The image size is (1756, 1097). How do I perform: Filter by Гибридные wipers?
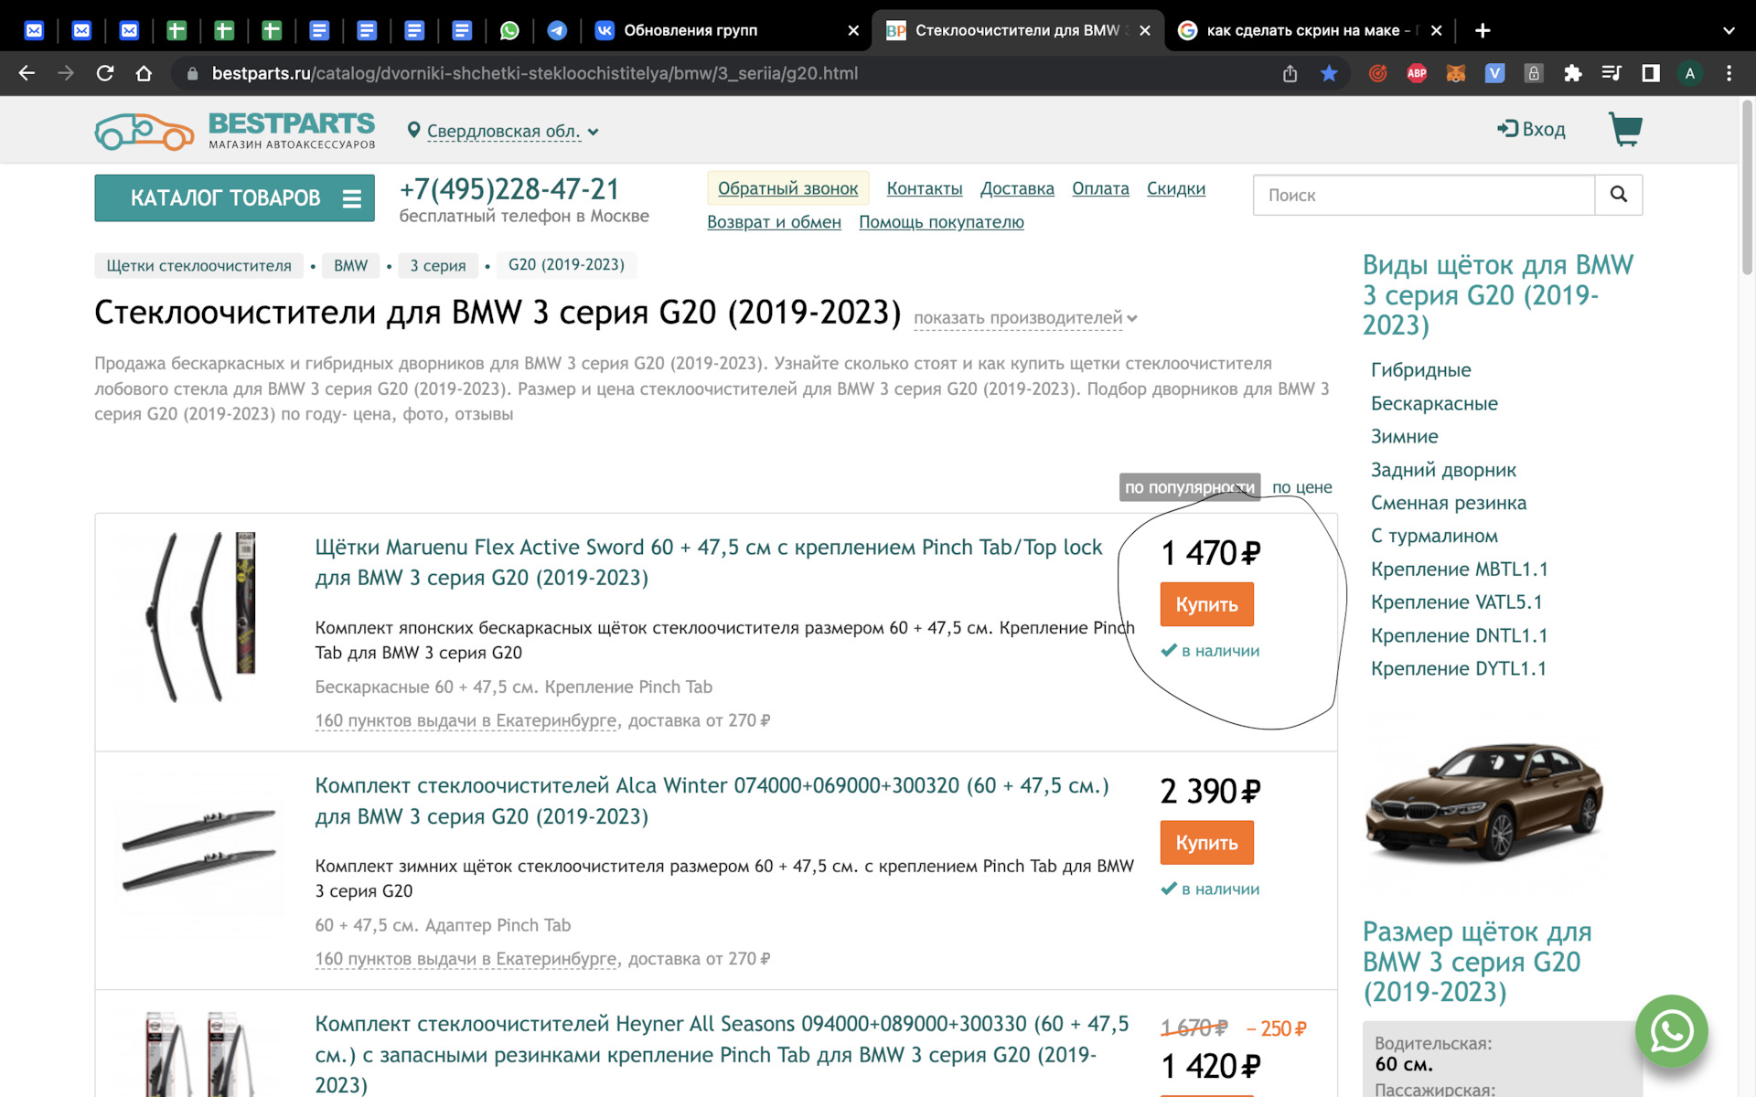[x=1420, y=370]
